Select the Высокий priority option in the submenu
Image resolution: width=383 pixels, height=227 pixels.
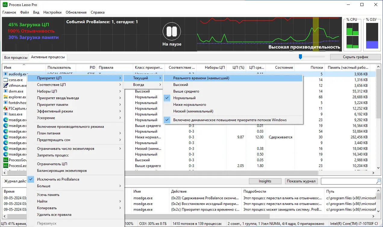pos(233,85)
